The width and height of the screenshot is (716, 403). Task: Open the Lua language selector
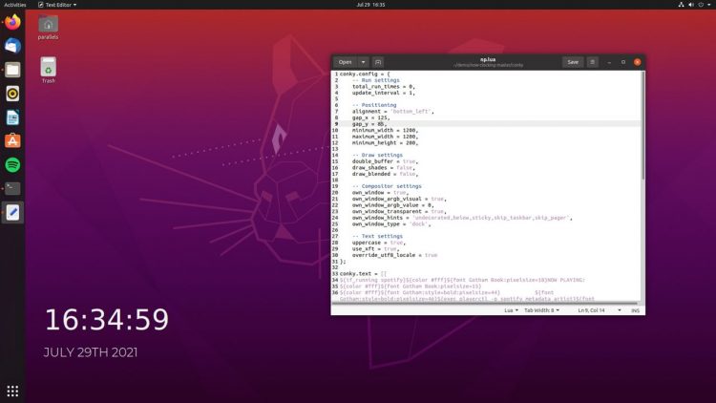click(x=511, y=310)
